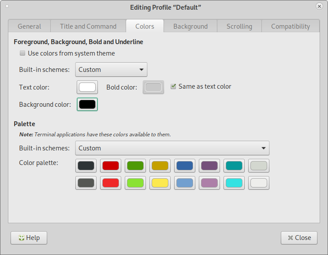Pick the white Text color swatch
The image size is (328, 255).
(87, 87)
